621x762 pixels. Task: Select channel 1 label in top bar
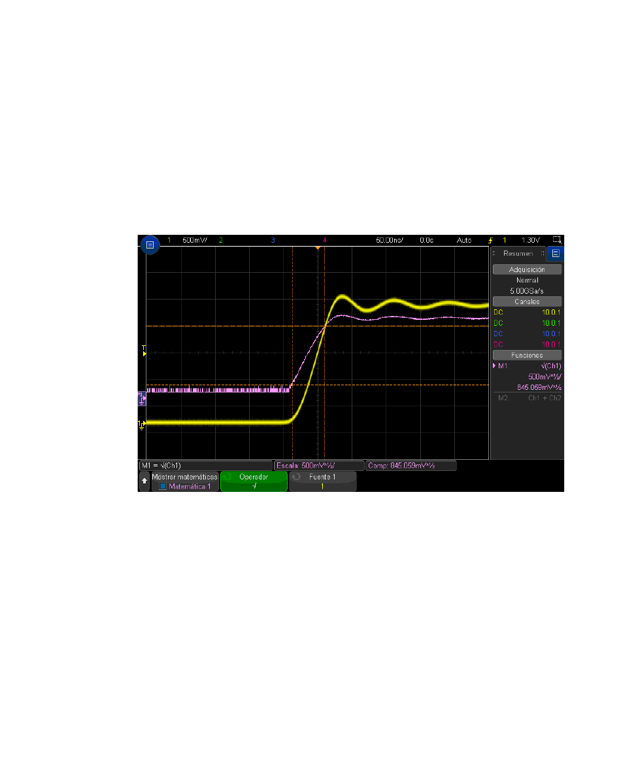pos(169,240)
